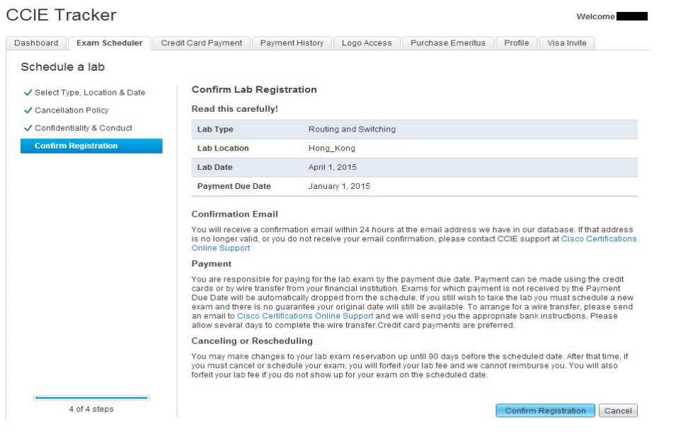Go to Payment History tab
The width and height of the screenshot is (693, 445).
(x=292, y=43)
